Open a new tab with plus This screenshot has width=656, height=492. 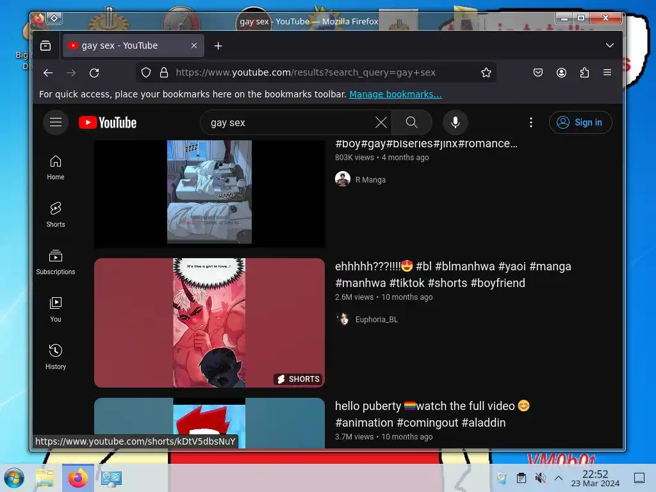(218, 46)
